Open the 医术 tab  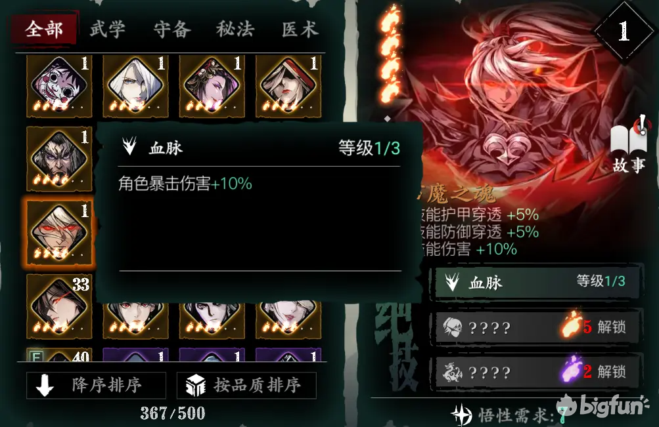[x=300, y=30]
